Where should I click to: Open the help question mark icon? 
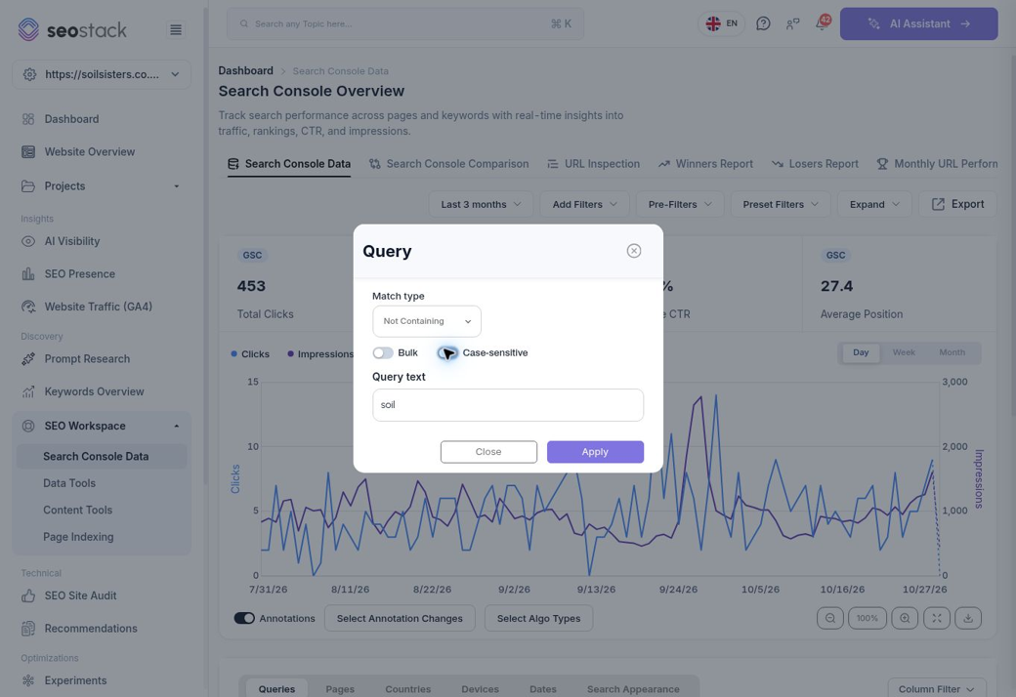(x=763, y=23)
